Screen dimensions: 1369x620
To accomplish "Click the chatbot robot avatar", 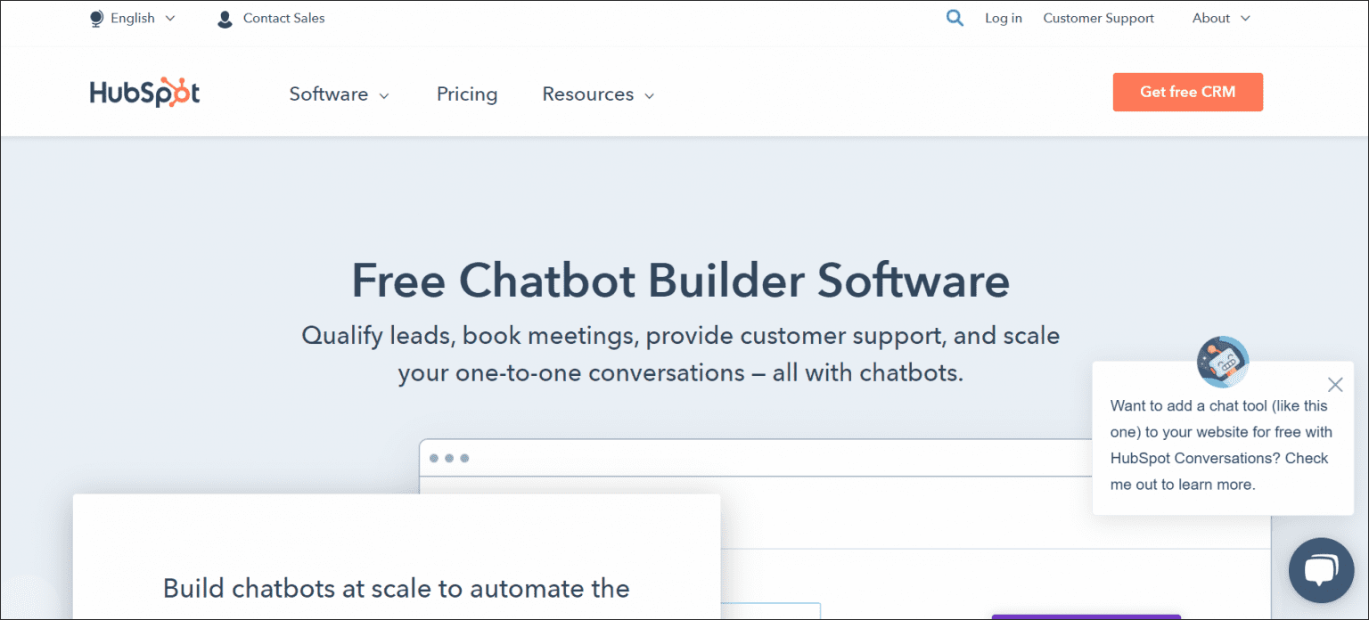I will pos(1222,362).
